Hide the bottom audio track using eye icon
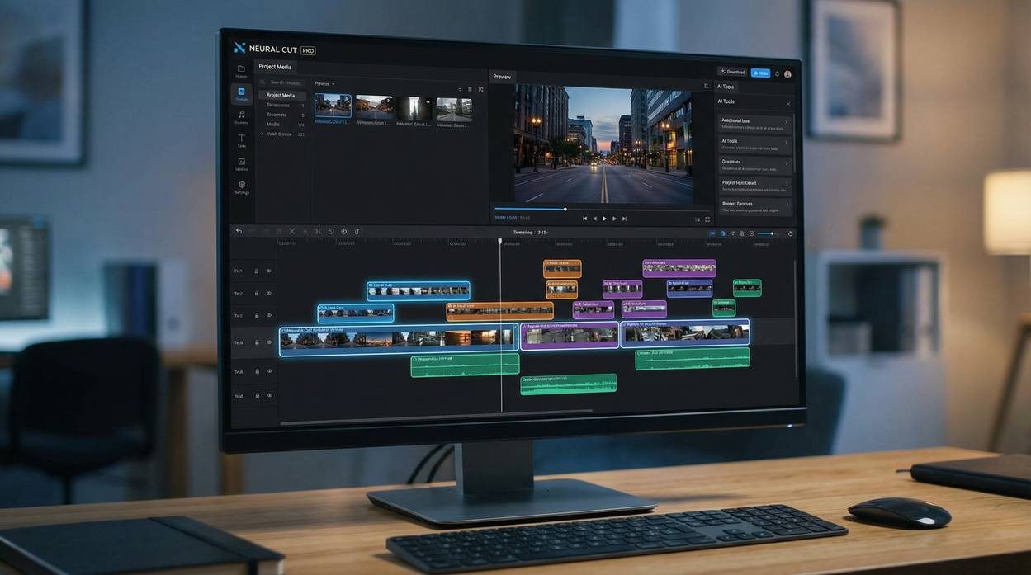The height and width of the screenshot is (575, 1031). pyautogui.click(x=268, y=396)
